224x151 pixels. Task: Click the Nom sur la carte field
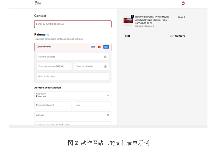(73, 76)
